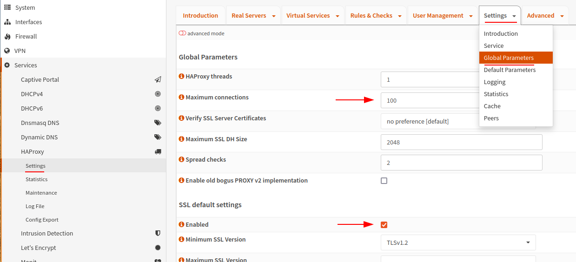Click info icon beside Minimum SSL Version

tap(182, 239)
